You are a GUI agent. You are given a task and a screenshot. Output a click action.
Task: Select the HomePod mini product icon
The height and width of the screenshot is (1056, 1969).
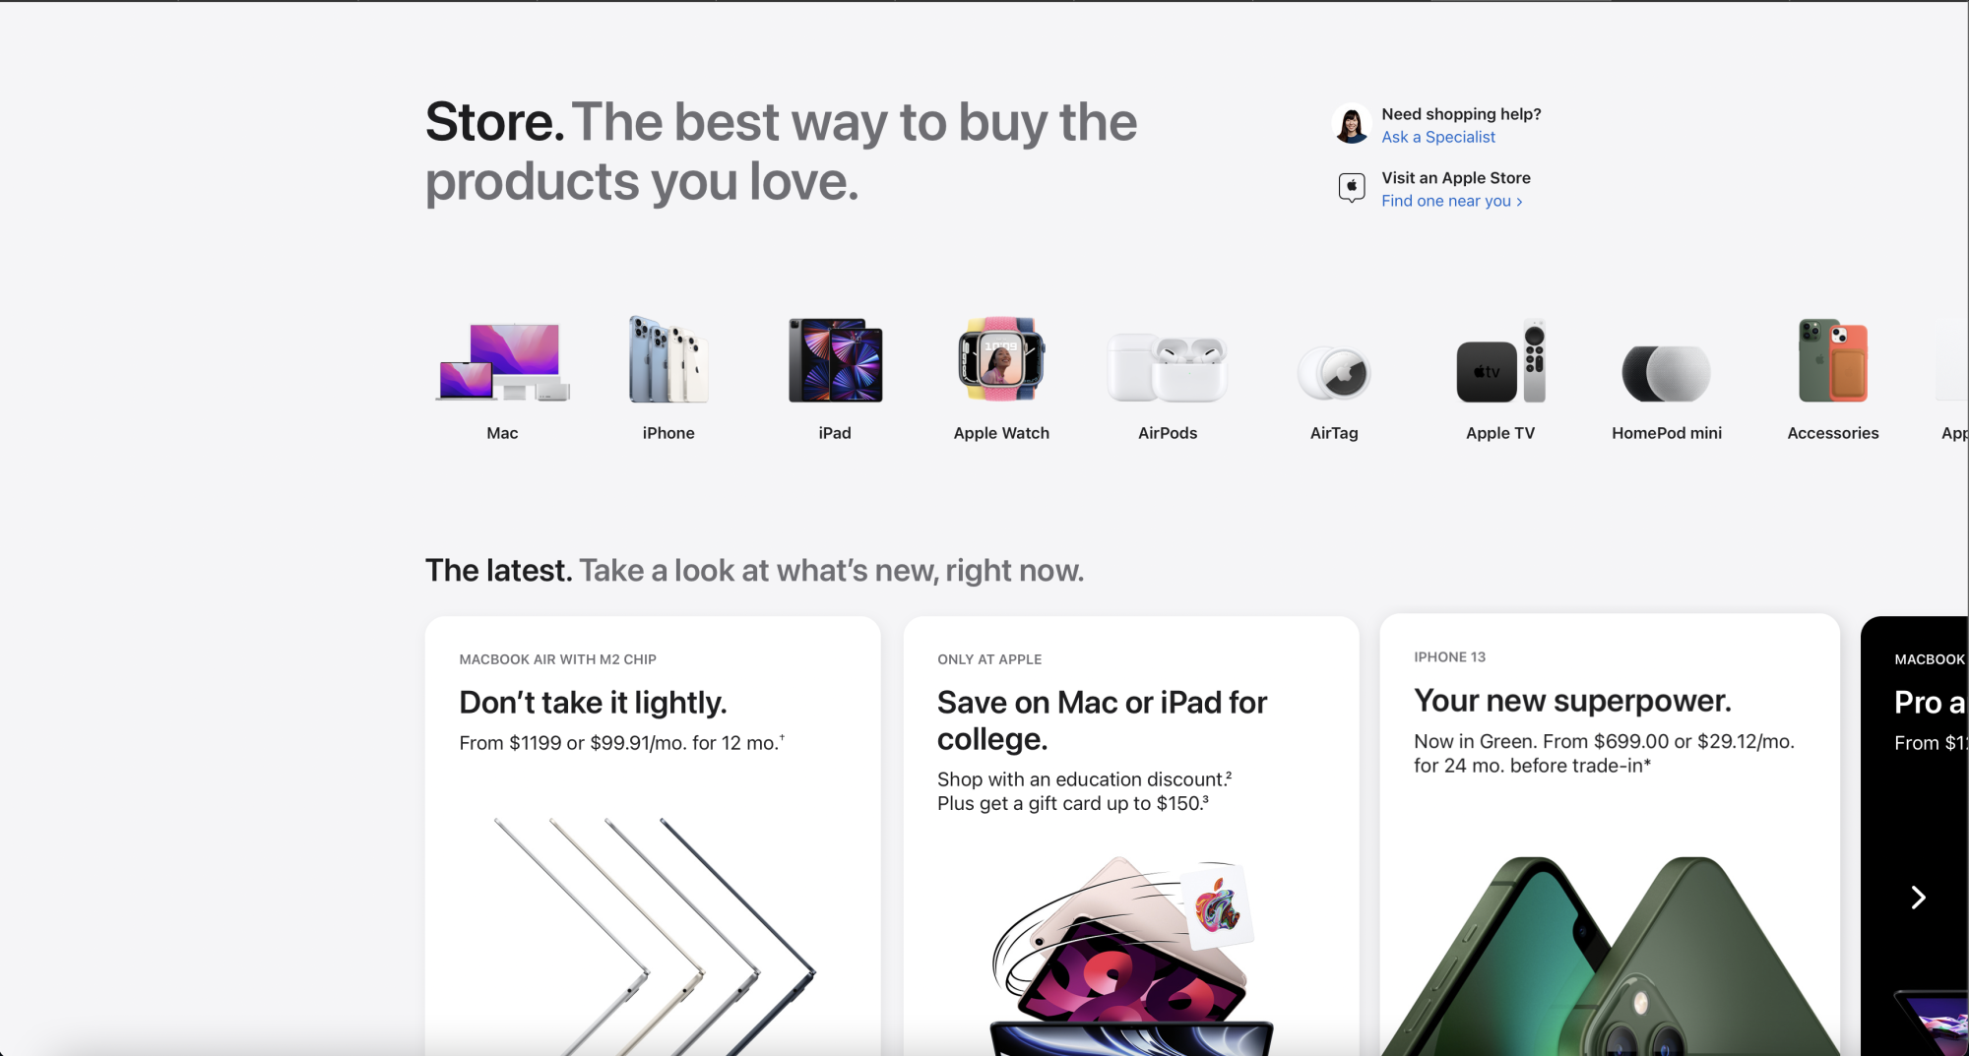(x=1667, y=373)
